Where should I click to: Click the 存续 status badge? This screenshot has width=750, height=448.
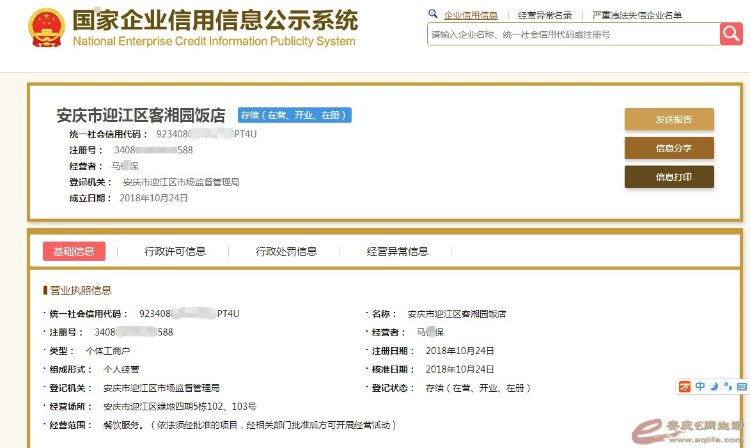point(295,115)
